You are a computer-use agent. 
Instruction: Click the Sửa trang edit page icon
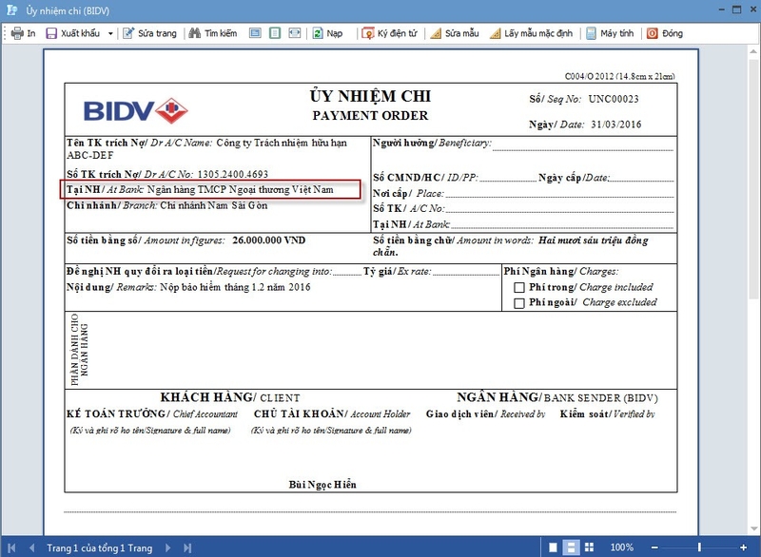pos(128,33)
